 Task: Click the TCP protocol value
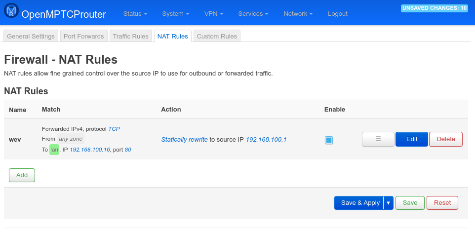click(114, 129)
